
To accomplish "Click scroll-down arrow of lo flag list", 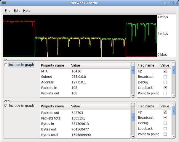I will 174,96.
